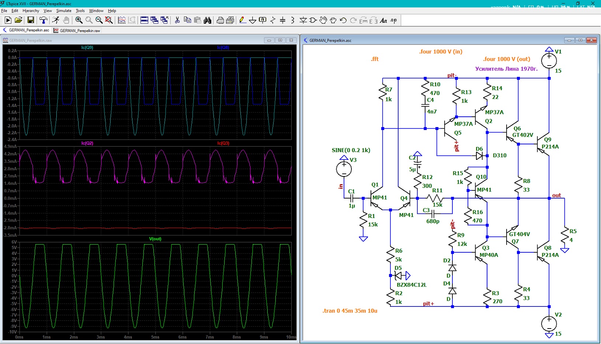Click the Run simulation icon
This screenshot has height=344, width=601.
pyautogui.click(x=8, y=20)
